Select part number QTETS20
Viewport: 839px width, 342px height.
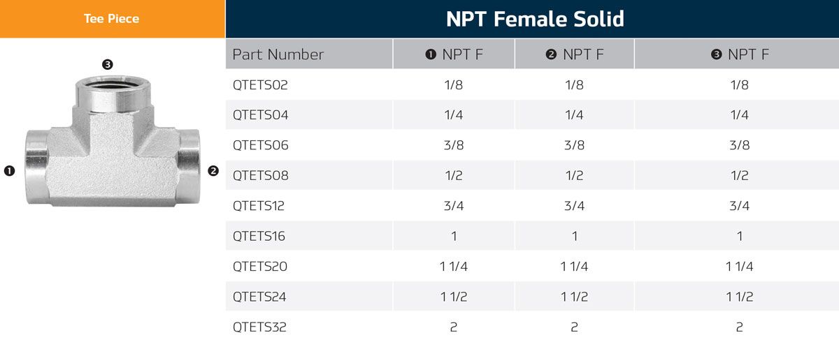point(260,267)
